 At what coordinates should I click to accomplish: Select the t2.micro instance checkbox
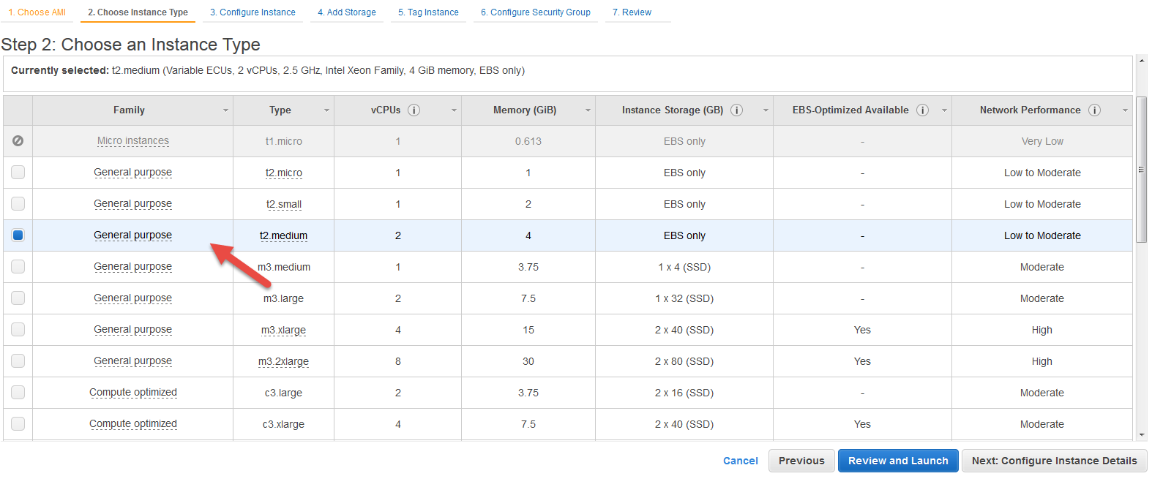coord(18,173)
